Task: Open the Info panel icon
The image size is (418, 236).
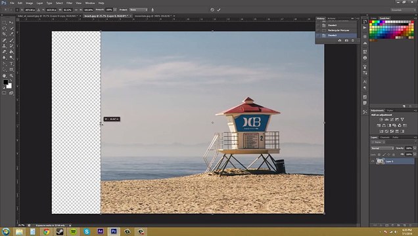Action: click(x=365, y=58)
